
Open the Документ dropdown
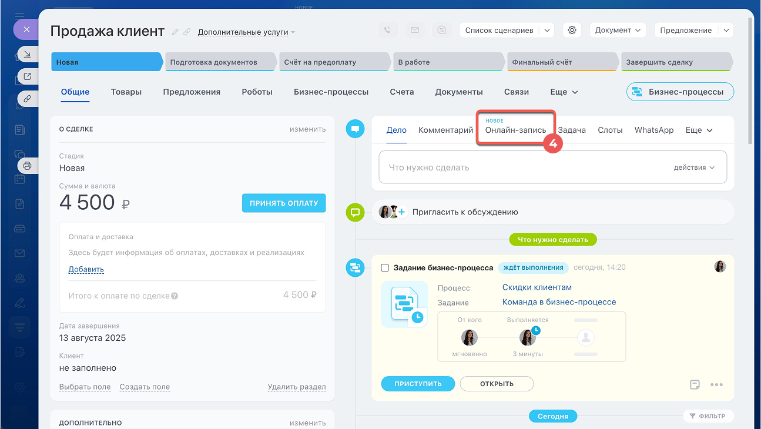(617, 30)
